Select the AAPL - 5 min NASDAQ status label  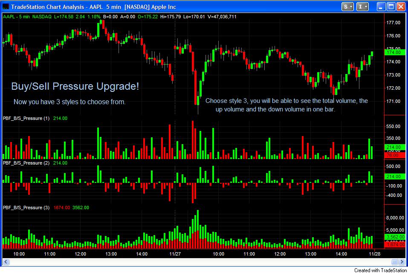coord(27,17)
